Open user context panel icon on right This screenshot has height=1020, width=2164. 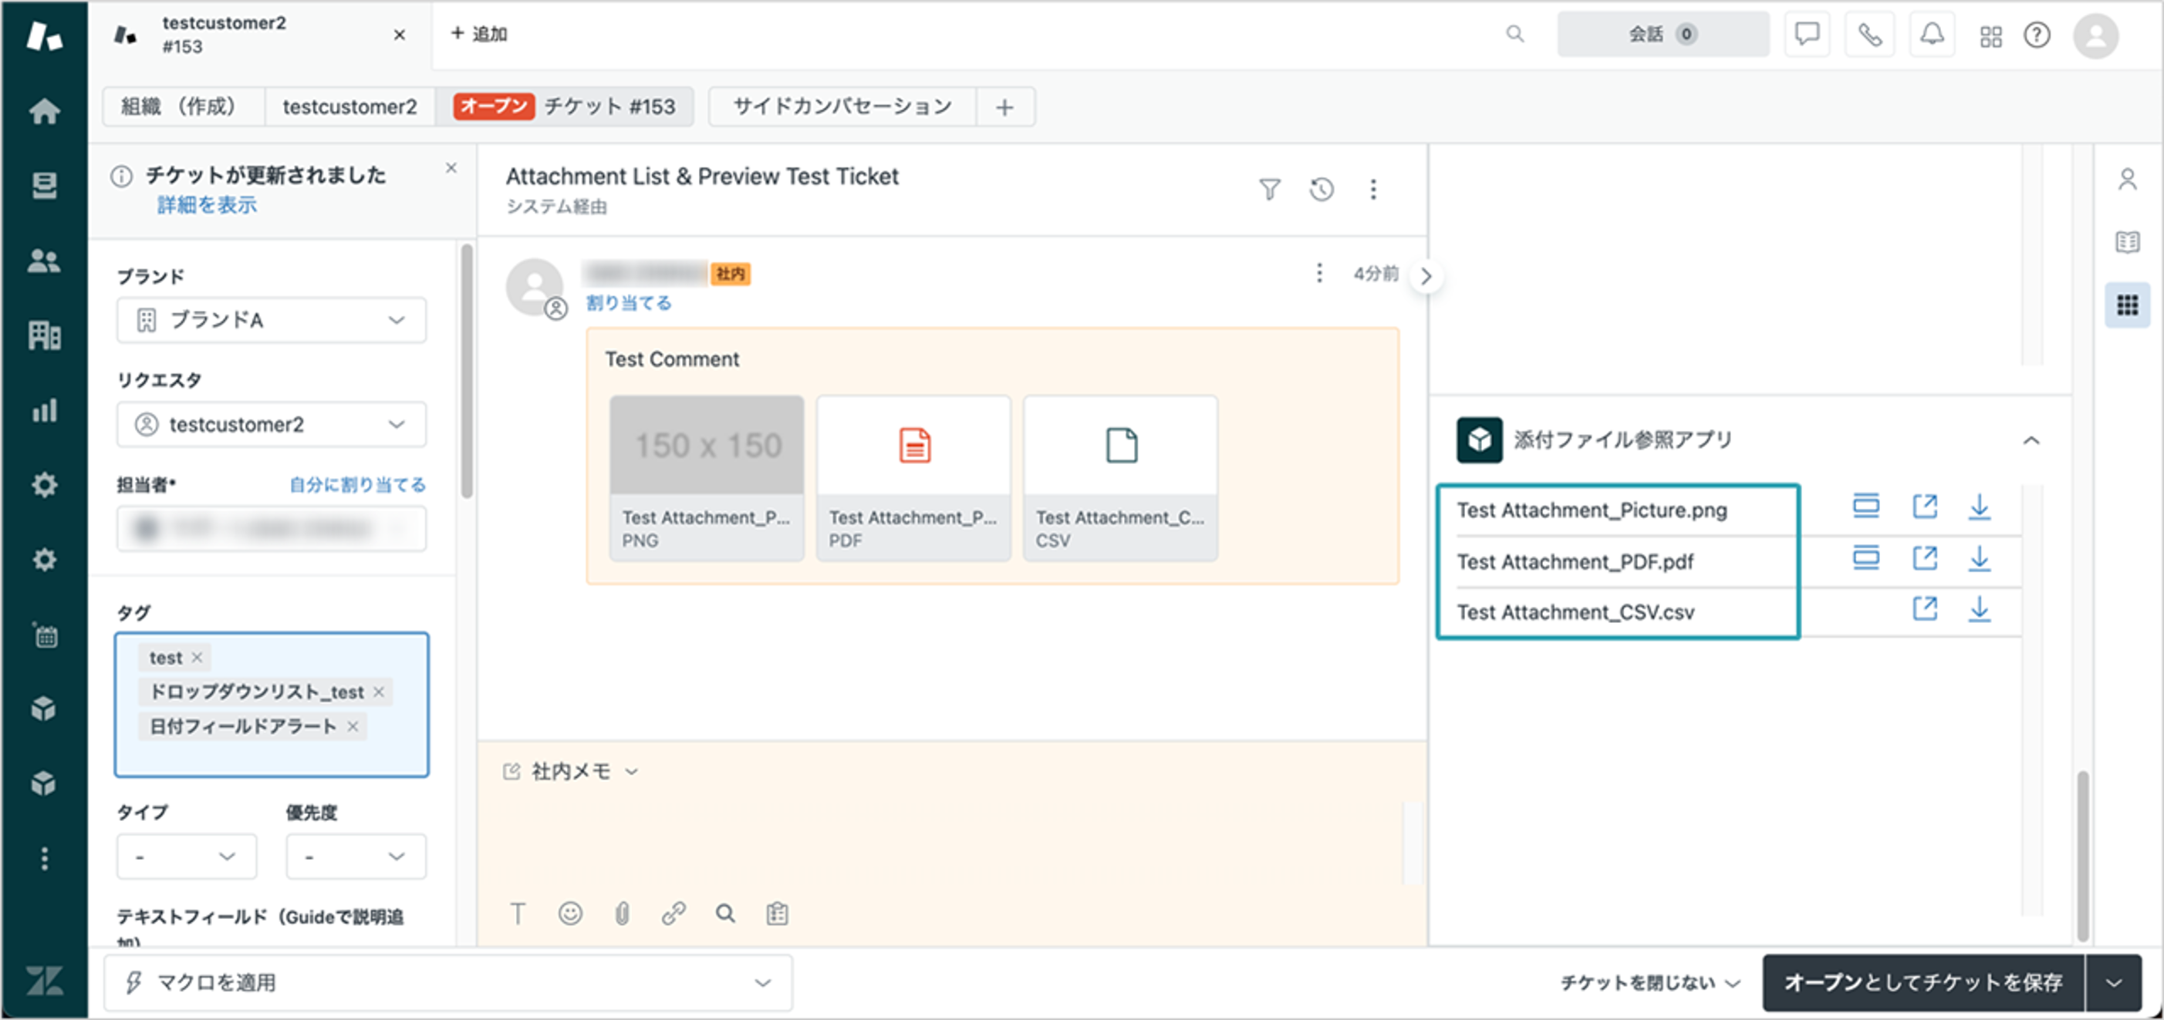click(2127, 179)
